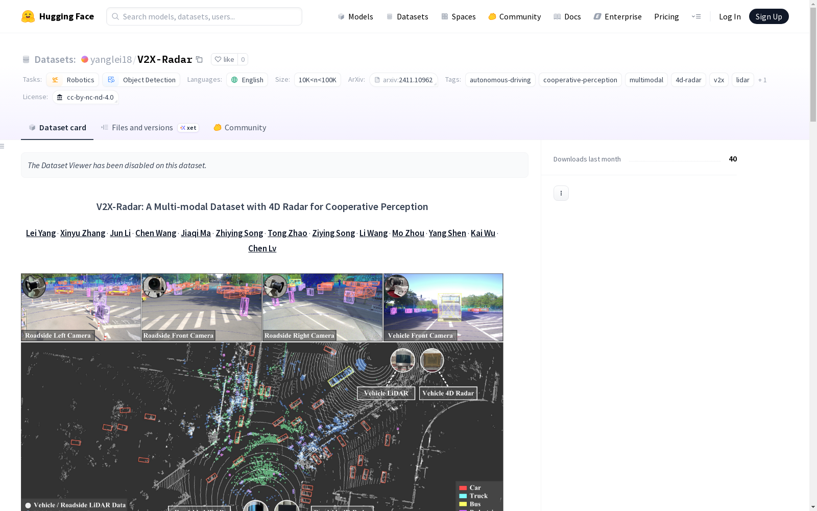Screen dimensions: 817x511
Task: Click the Sign Up button
Action: (768, 16)
